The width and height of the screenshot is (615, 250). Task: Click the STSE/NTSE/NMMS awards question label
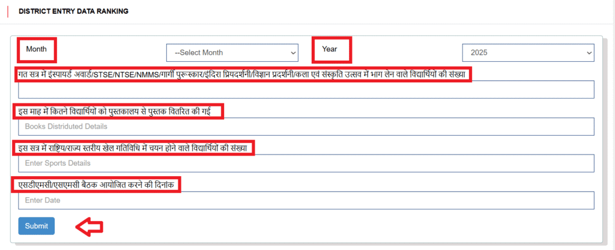[242, 75]
